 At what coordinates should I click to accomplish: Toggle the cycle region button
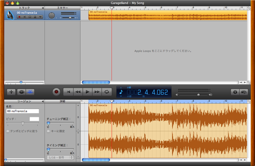pos(107,92)
